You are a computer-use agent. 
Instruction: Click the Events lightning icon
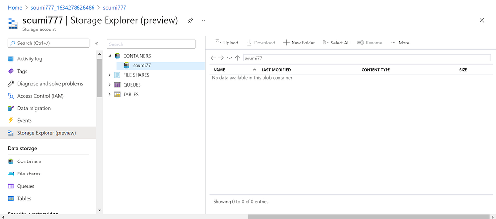11,120
